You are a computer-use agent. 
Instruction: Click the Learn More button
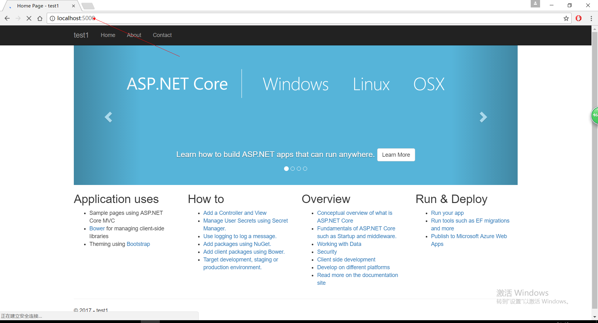(396, 155)
